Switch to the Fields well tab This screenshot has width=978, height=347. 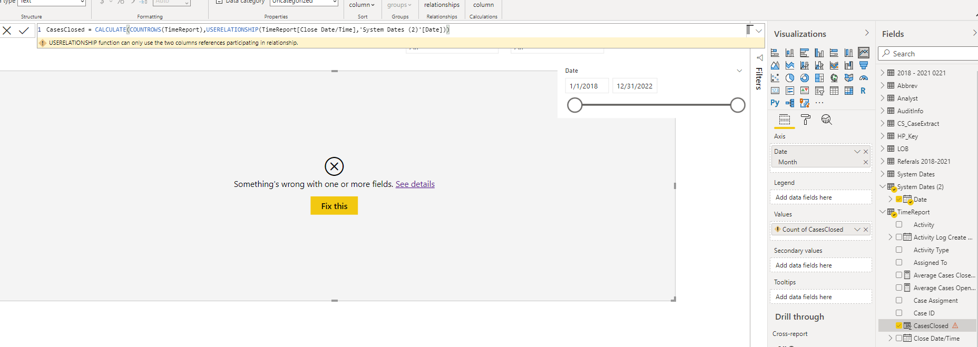click(x=785, y=120)
